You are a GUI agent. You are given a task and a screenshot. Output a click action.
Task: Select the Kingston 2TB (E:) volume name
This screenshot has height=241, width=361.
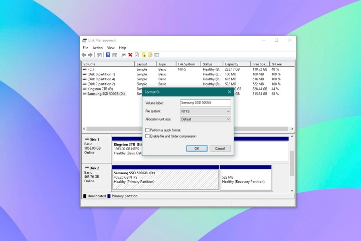point(100,89)
